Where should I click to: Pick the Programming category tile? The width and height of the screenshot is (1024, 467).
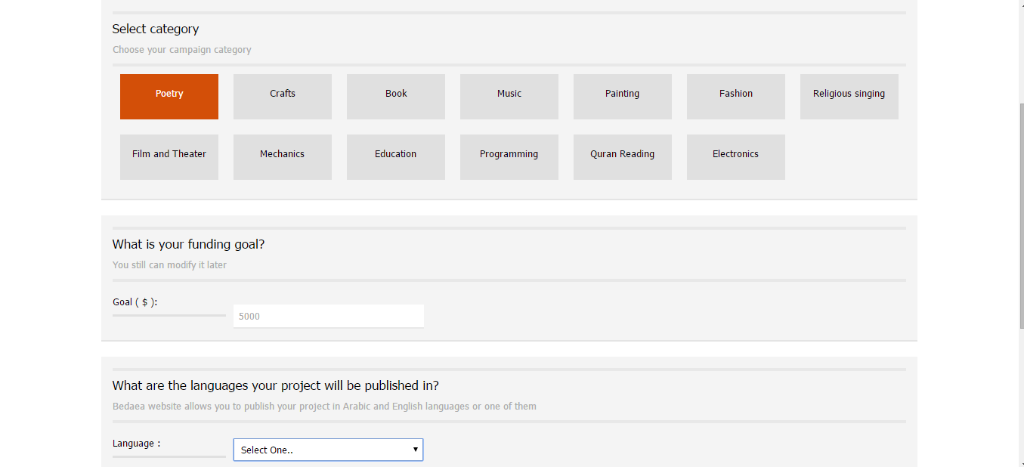pyautogui.click(x=509, y=157)
